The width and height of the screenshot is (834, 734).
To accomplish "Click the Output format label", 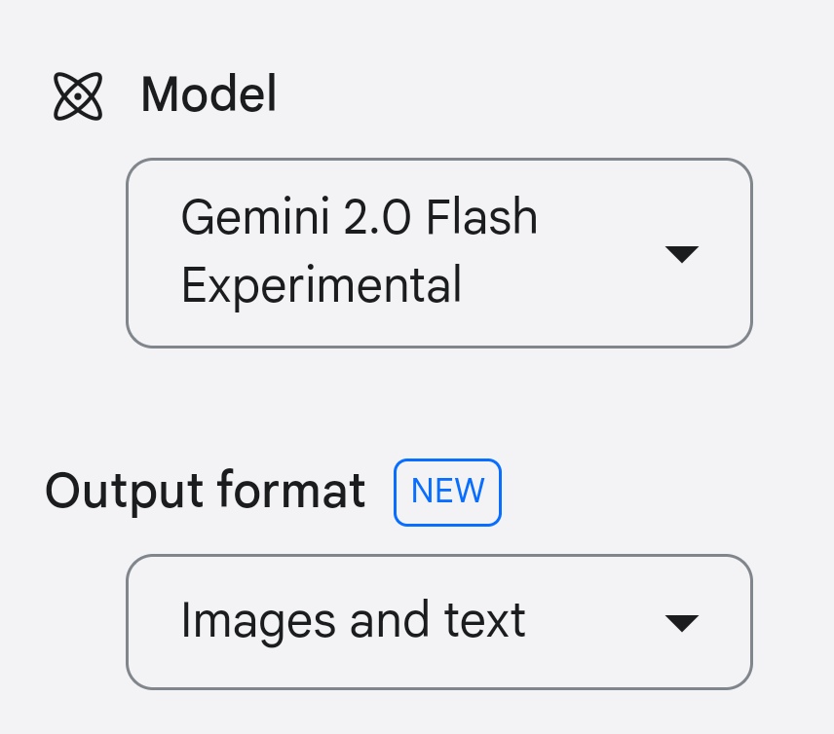I will pos(206,491).
